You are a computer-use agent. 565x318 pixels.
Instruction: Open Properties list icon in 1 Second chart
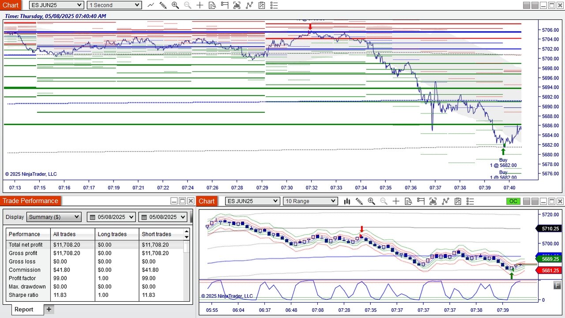[274, 5]
